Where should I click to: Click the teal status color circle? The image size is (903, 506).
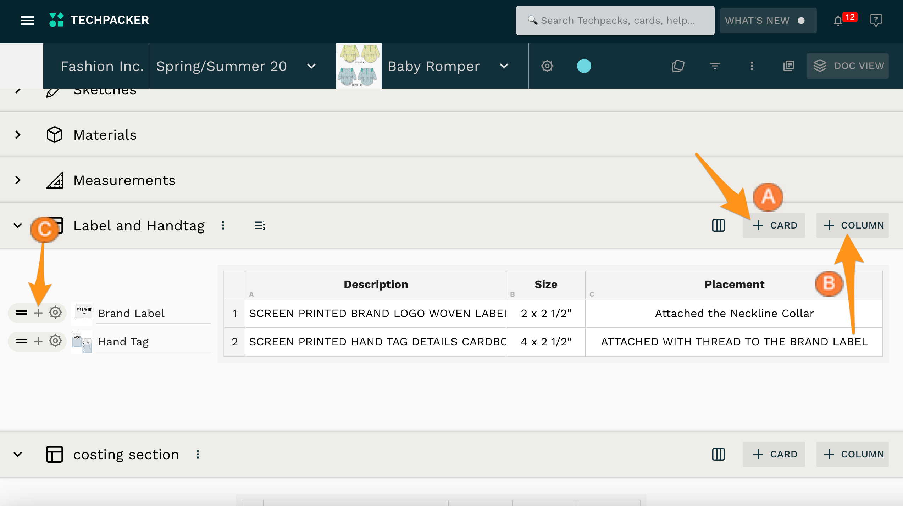(583, 66)
